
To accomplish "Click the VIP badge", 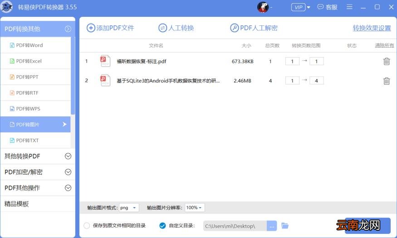I will pos(298,7).
